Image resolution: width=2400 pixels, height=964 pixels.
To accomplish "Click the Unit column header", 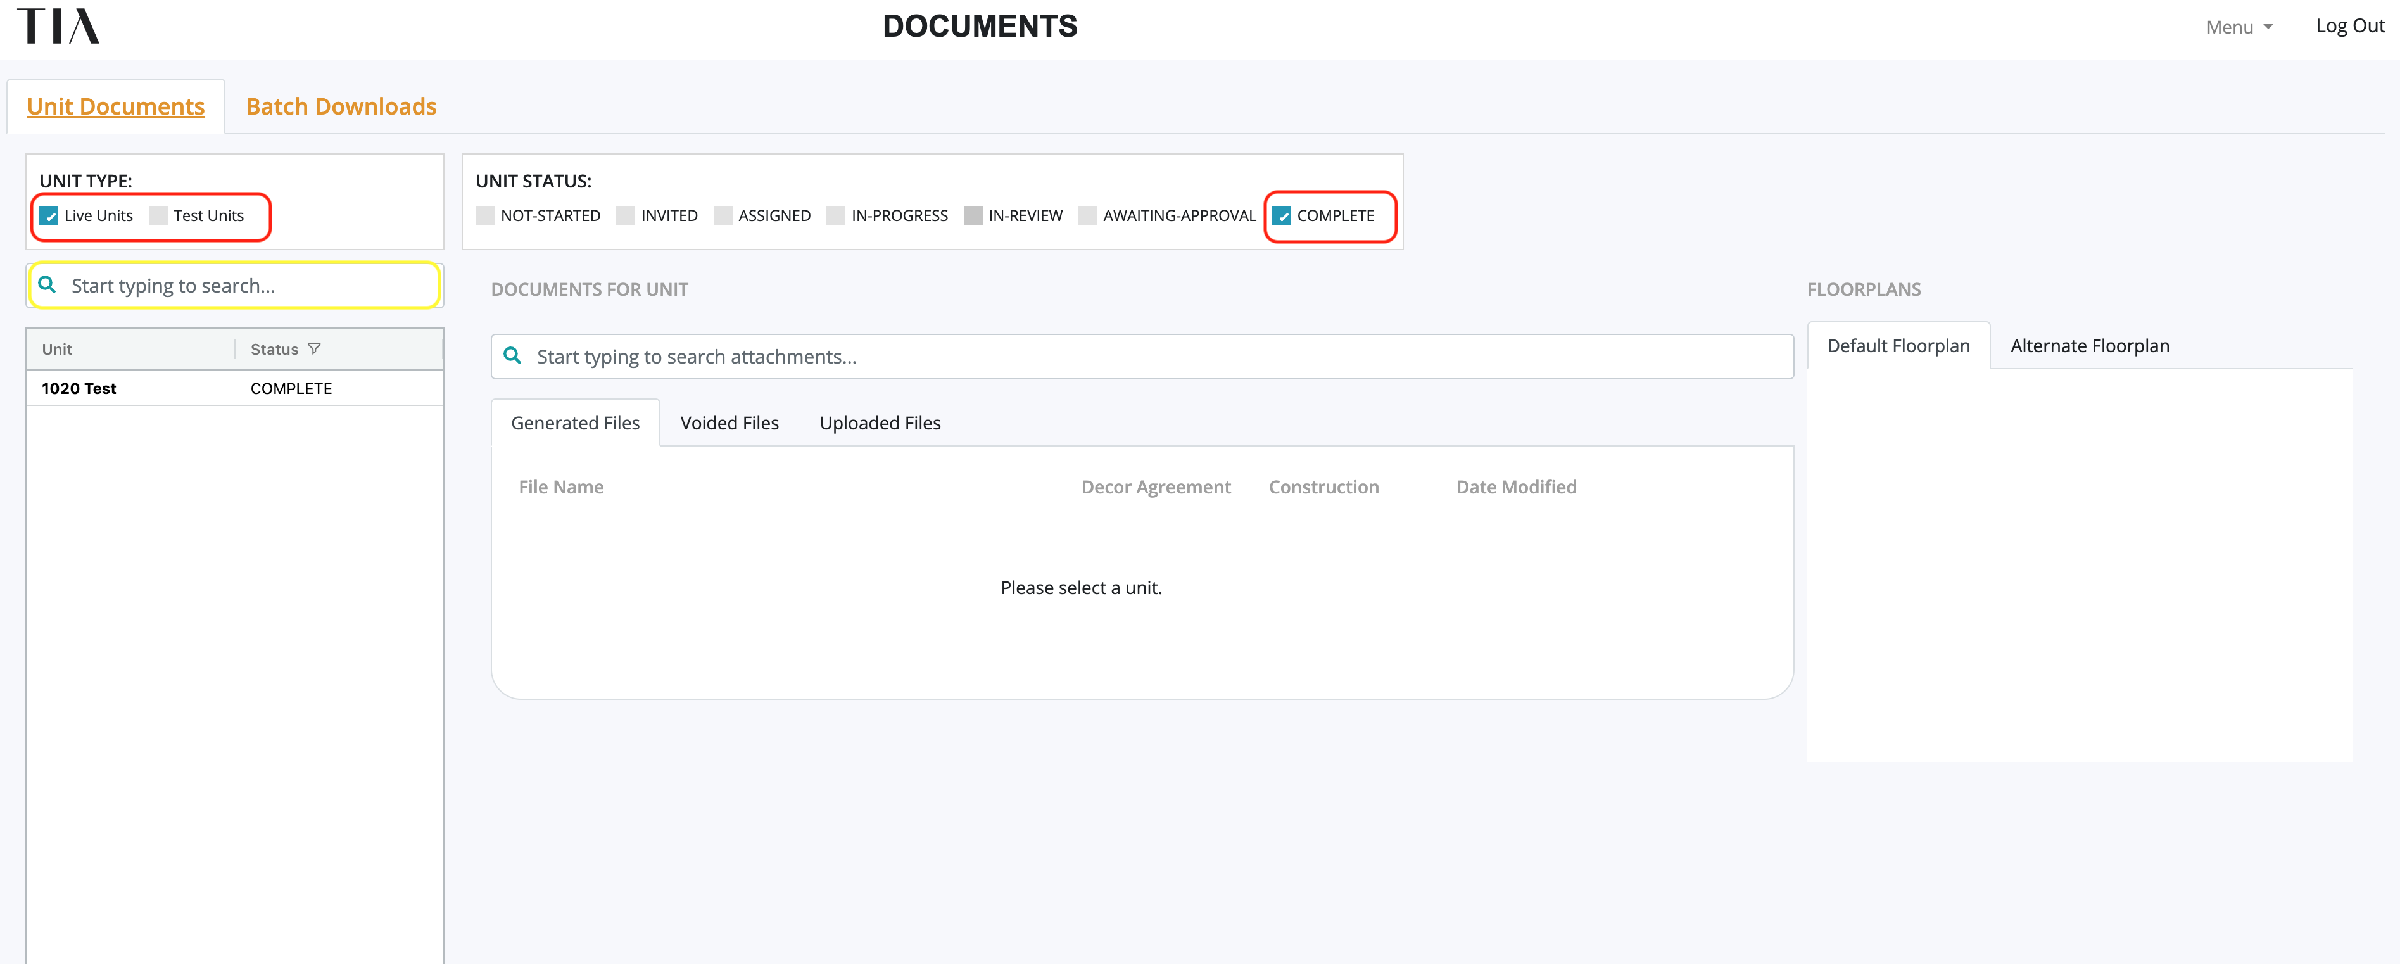I will [x=57, y=349].
